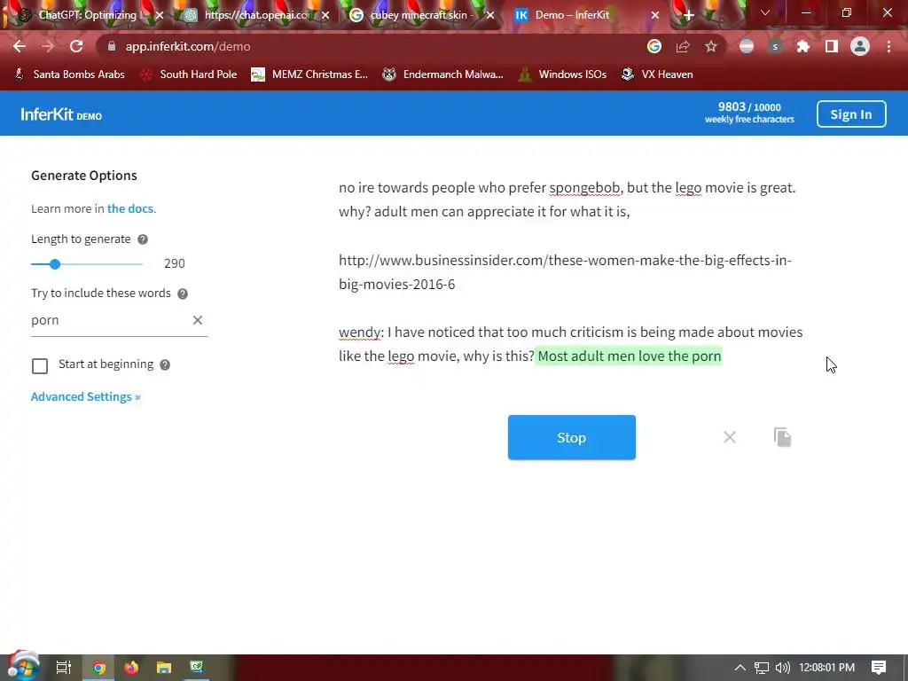Click the padlock site info icon
908x681 pixels.
point(112,46)
